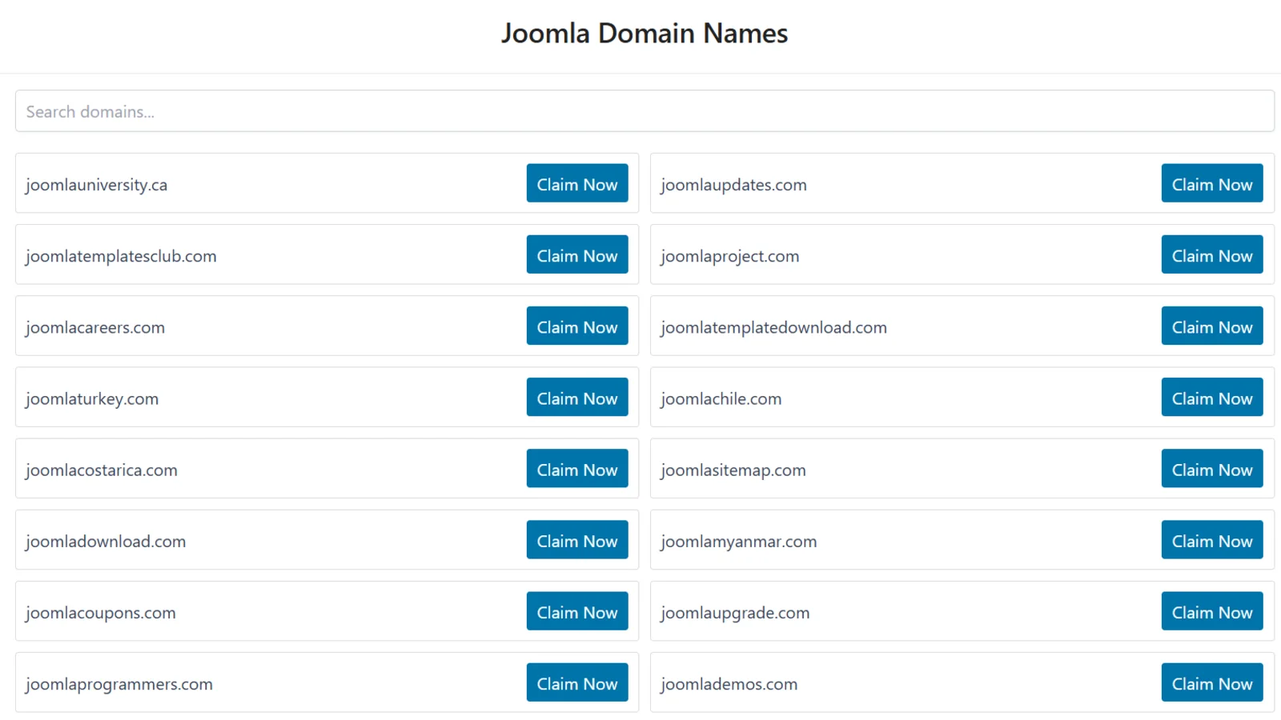Image resolution: width=1281 pixels, height=720 pixels.
Task: Claim joomlachile.com domain
Action: coord(1212,397)
